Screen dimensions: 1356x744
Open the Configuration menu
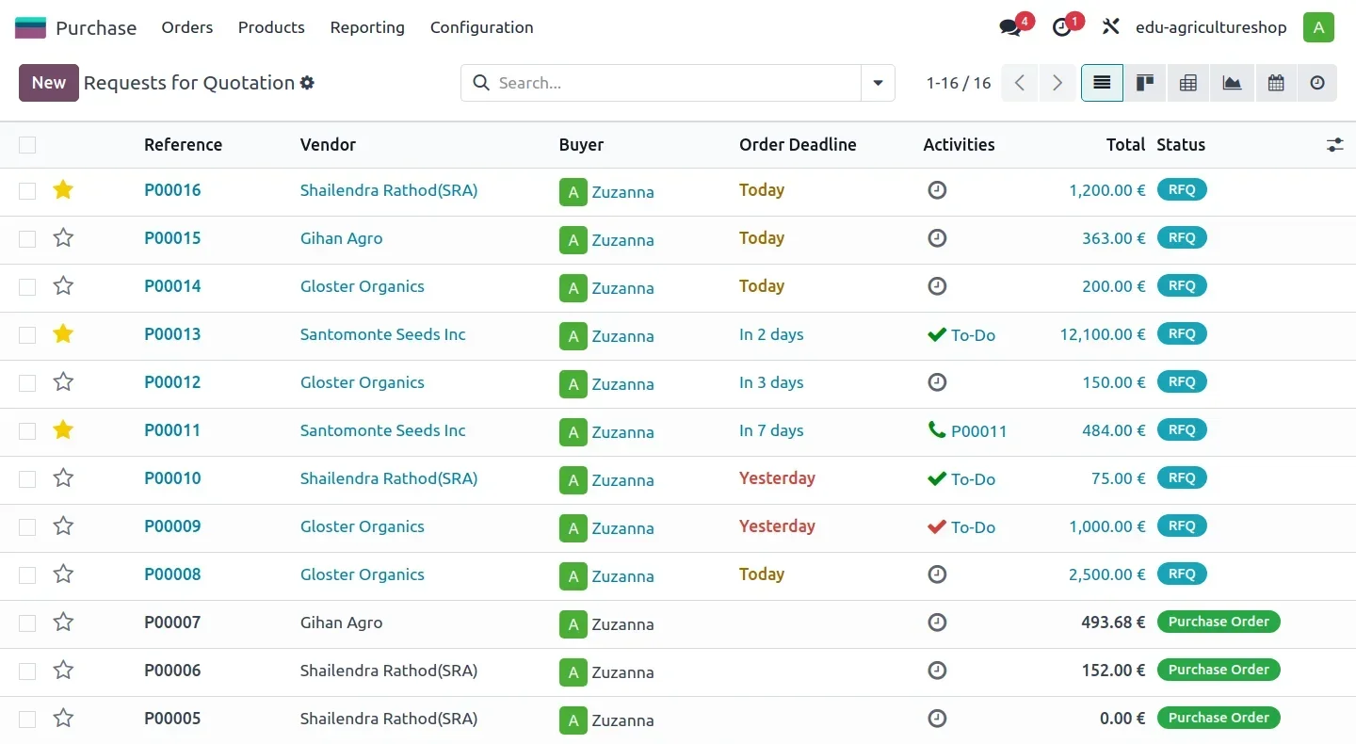pyautogui.click(x=481, y=27)
